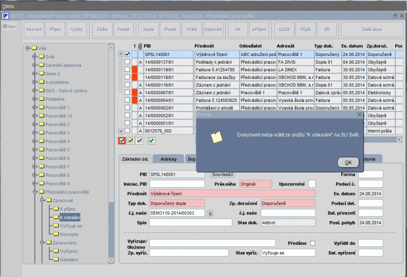Select the Vyřizuje se folder
The image size is (407, 277).
[x=71, y=226]
